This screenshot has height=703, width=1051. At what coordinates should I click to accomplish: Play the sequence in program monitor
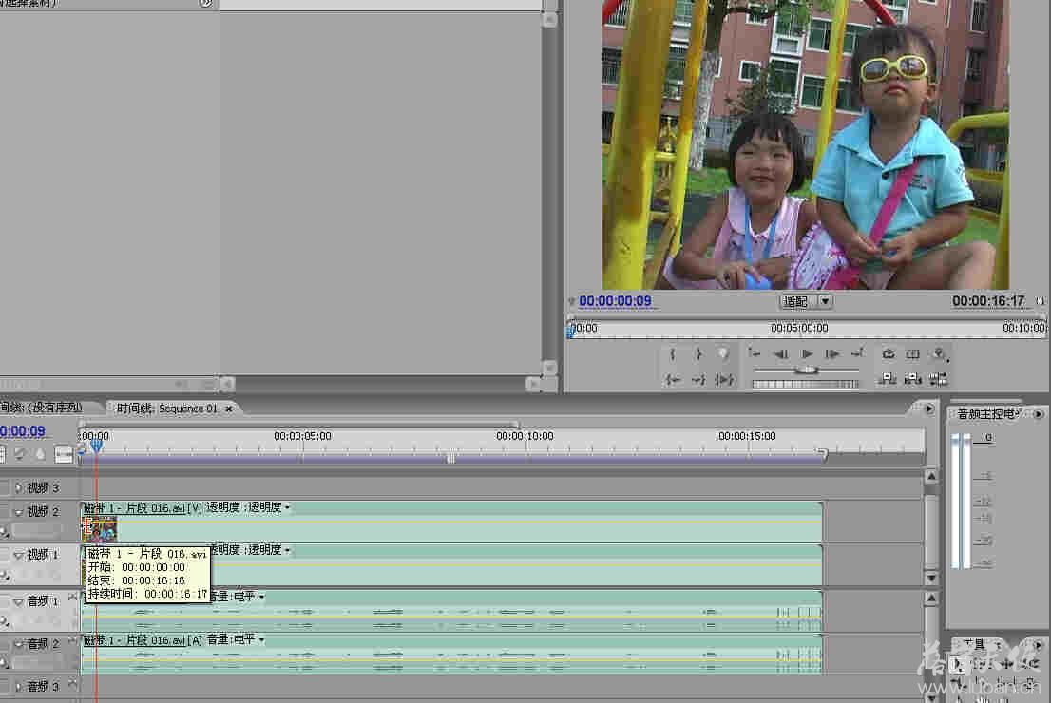(807, 353)
